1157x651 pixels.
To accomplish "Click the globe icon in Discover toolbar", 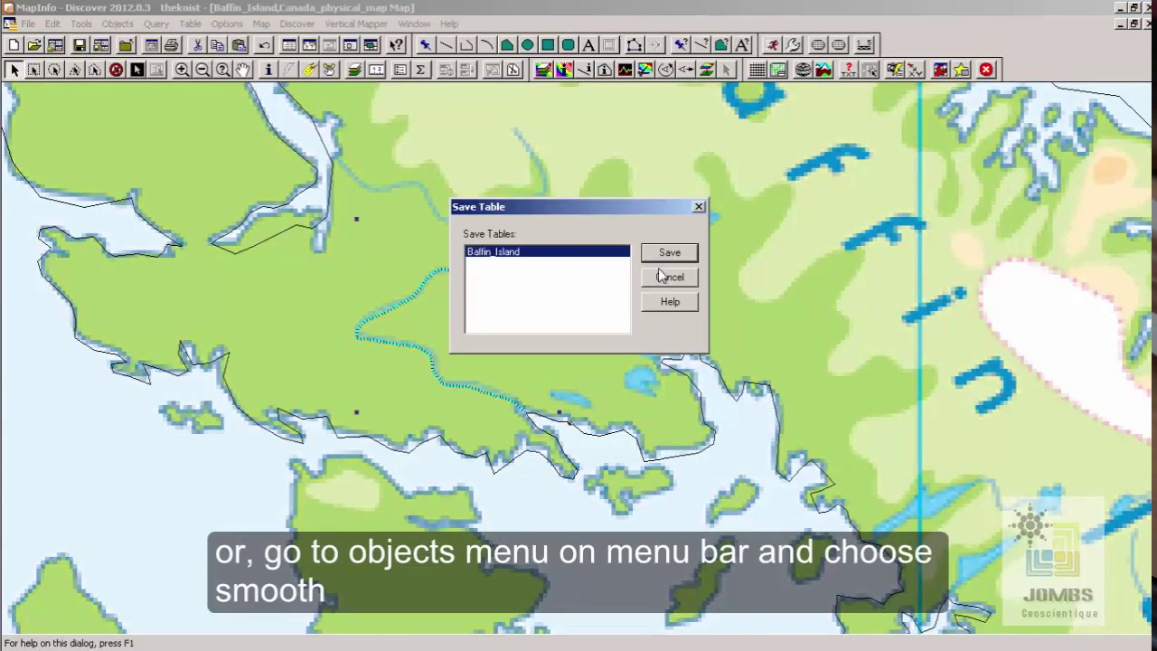I will (x=803, y=70).
